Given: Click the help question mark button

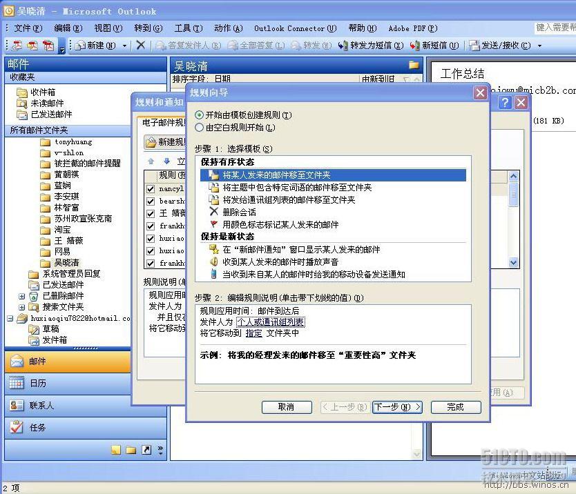Looking at the screenshot, I should click(x=505, y=102).
